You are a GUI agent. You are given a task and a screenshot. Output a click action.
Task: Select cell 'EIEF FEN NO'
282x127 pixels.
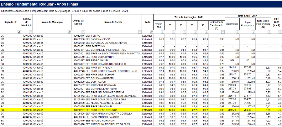[113, 36]
